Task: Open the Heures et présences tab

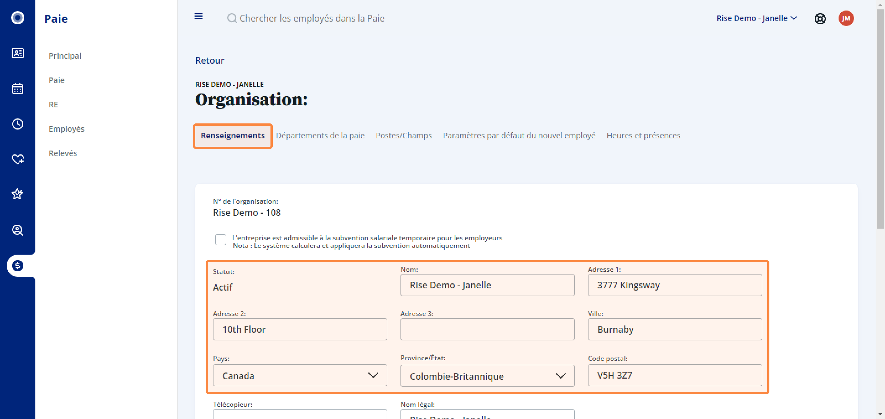Action: [643, 135]
